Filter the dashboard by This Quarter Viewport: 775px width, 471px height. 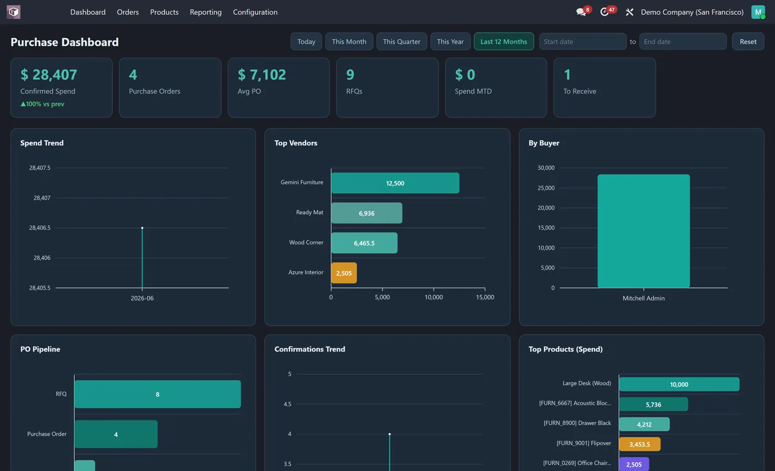tap(401, 42)
